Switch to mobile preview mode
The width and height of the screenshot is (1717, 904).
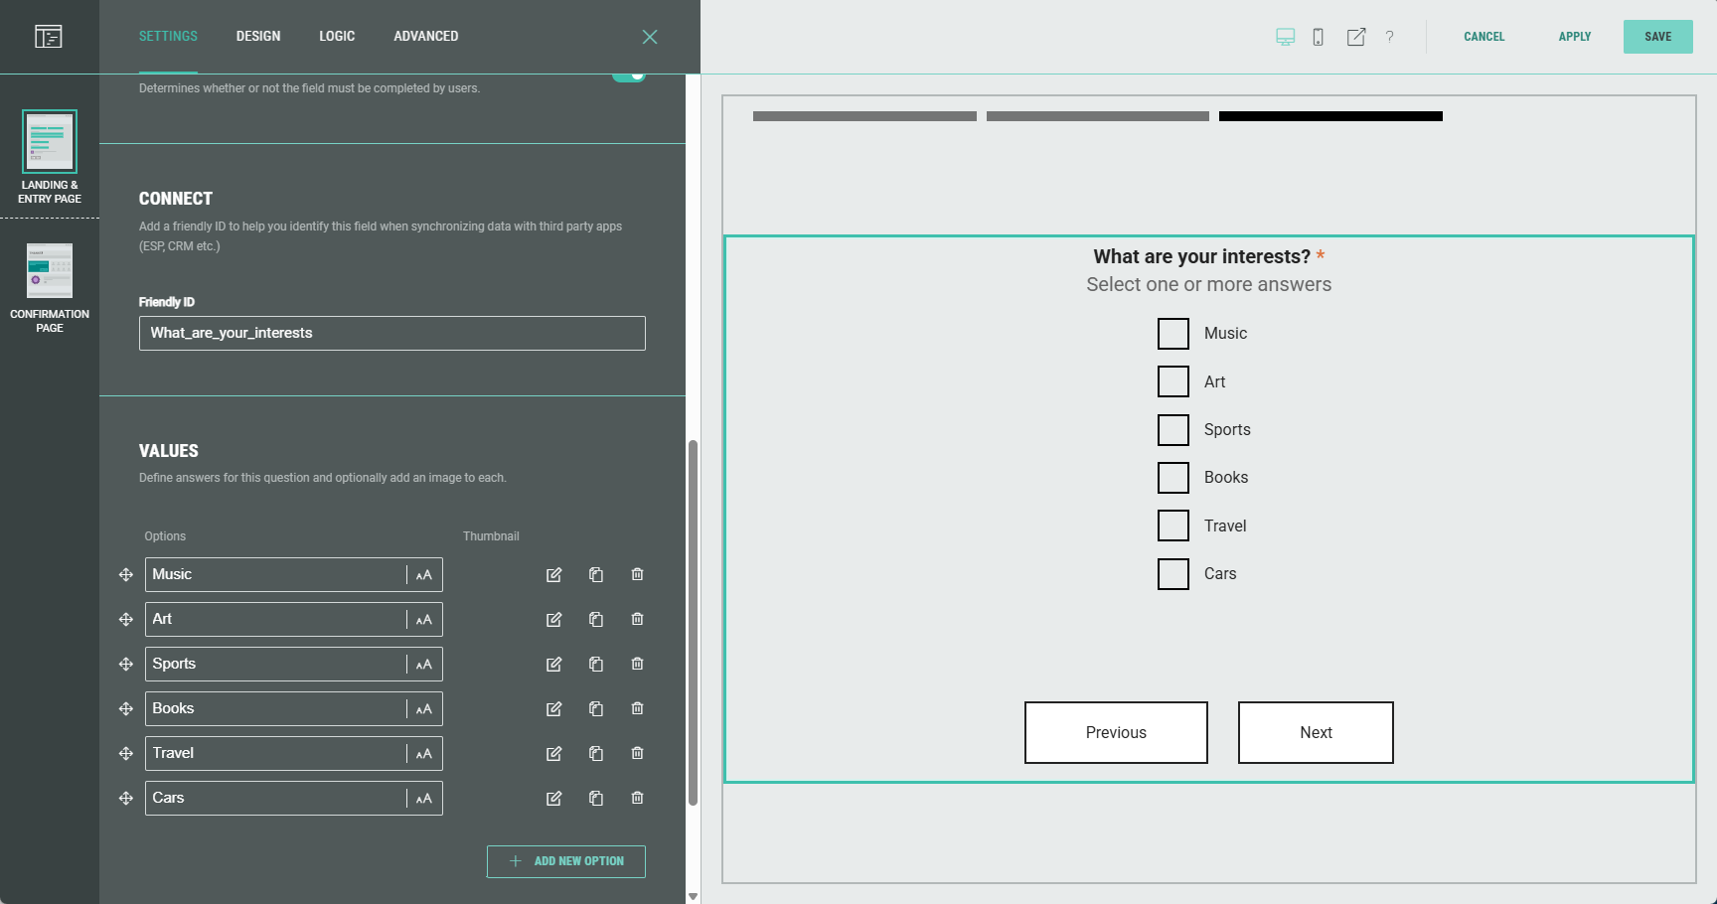pyautogui.click(x=1318, y=37)
